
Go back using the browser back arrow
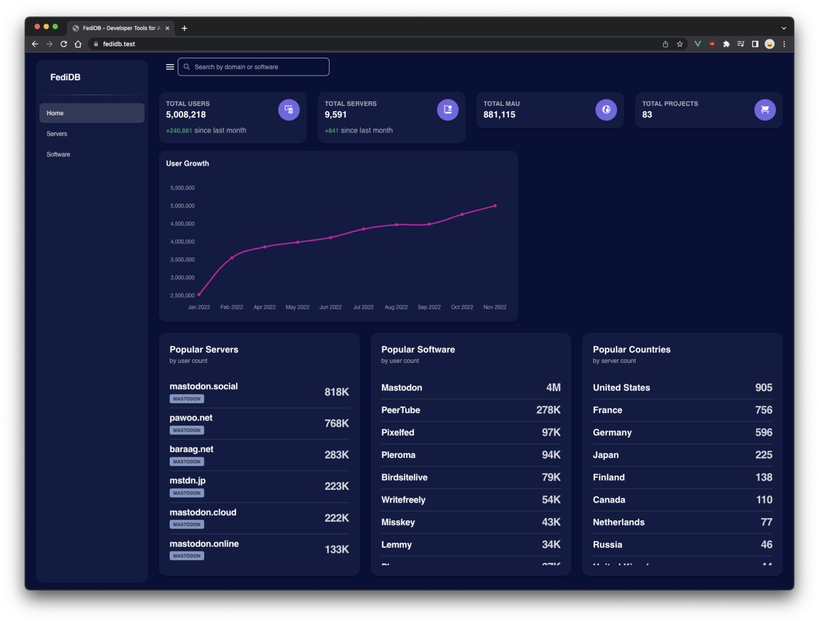click(x=35, y=44)
